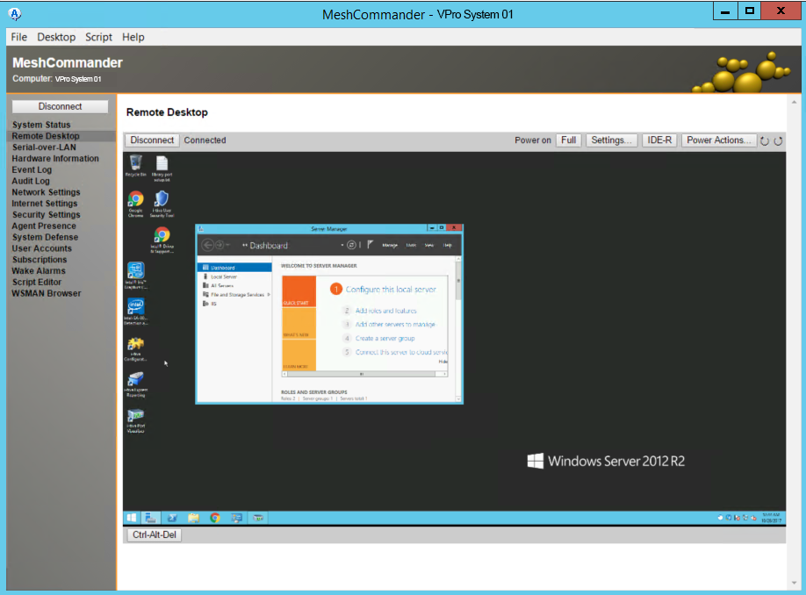
Task: Click Server Manager icon in remote taskbar
Action: (151, 518)
